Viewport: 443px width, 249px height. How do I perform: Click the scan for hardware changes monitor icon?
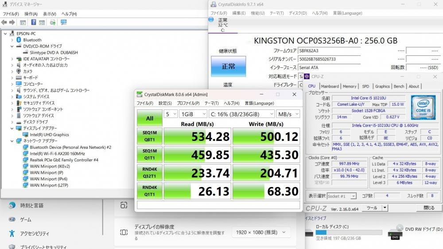63,22
